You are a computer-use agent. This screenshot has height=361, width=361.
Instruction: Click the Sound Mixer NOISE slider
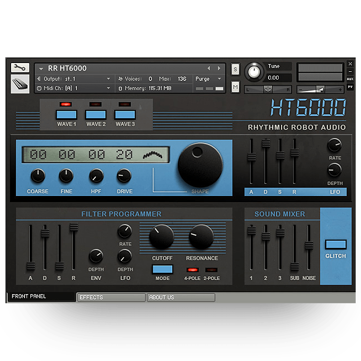309,245
